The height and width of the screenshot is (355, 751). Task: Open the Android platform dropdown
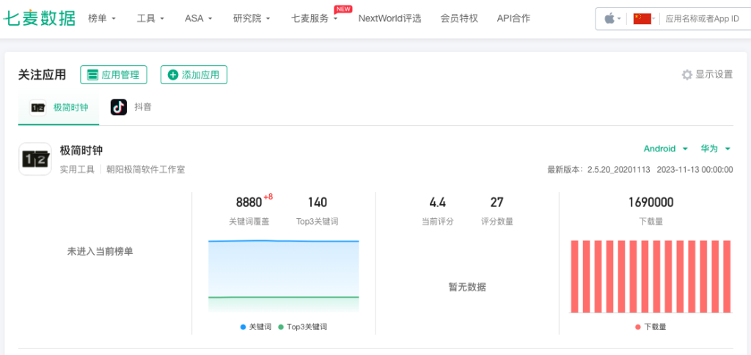point(665,149)
